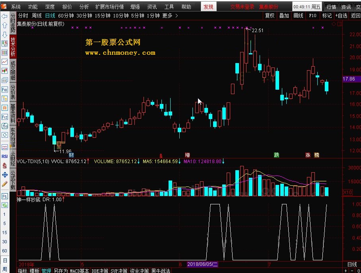The image size is (361, 273).
Task: Click the minus zoom button at bottom-right
Action: coord(352,271)
